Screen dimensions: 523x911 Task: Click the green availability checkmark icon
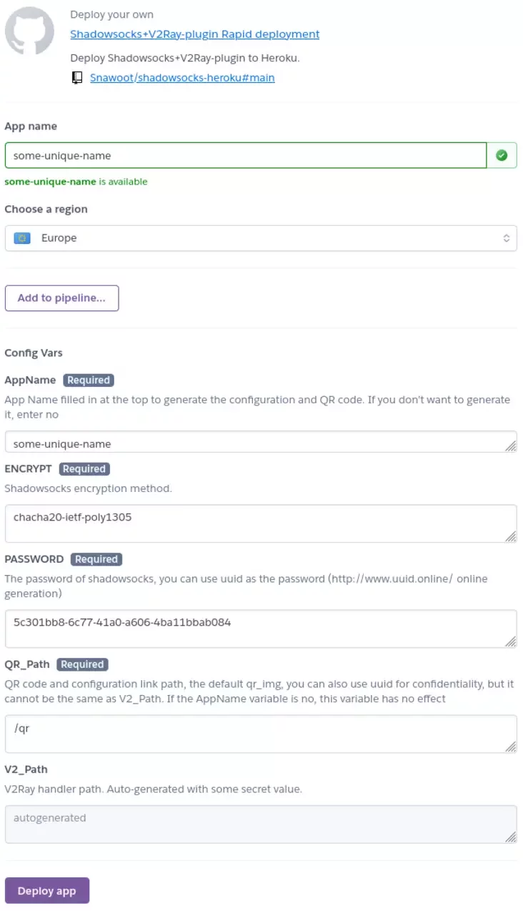[502, 155]
